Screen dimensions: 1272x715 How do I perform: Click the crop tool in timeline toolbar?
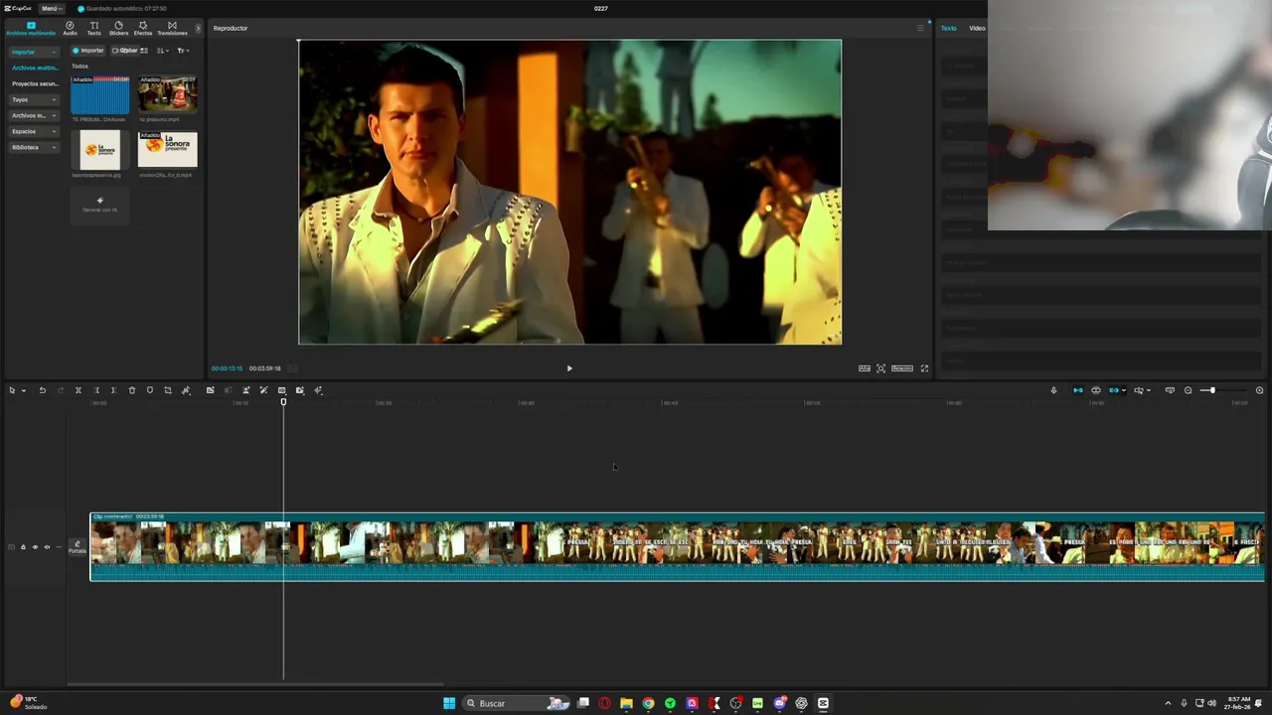point(168,390)
